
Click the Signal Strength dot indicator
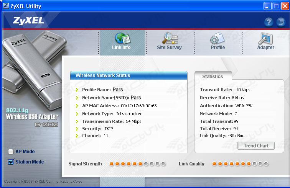(137, 163)
